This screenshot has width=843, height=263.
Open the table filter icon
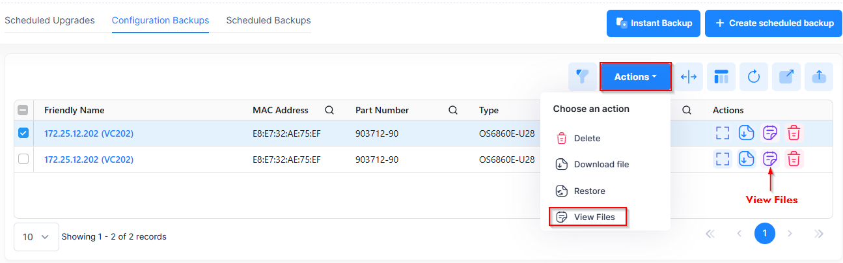point(583,77)
